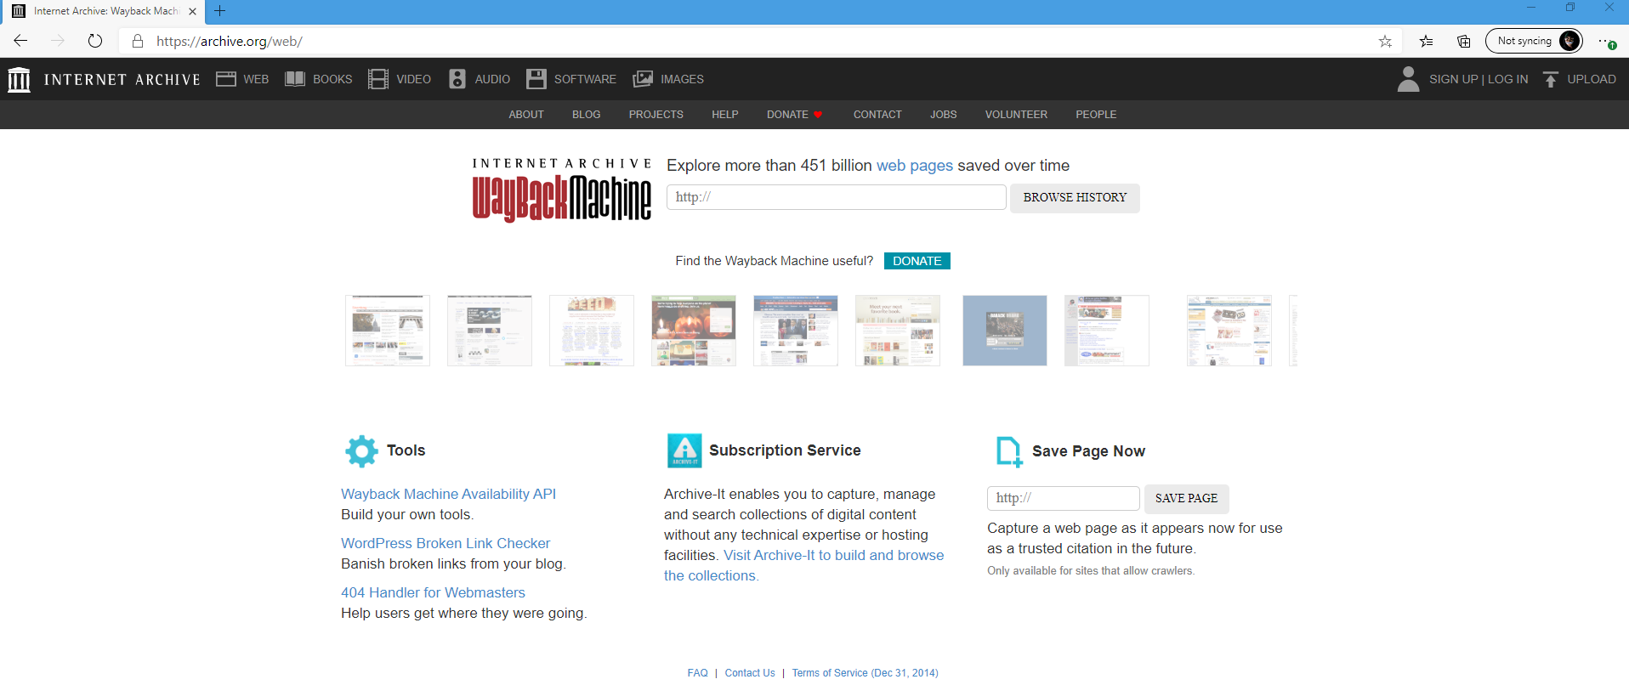The height and width of the screenshot is (685, 1629).
Task: Open the Software floppy disk icon
Action: pyautogui.click(x=536, y=79)
